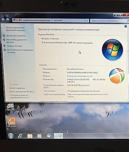Open the Windows Start orb

pos(11,136)
